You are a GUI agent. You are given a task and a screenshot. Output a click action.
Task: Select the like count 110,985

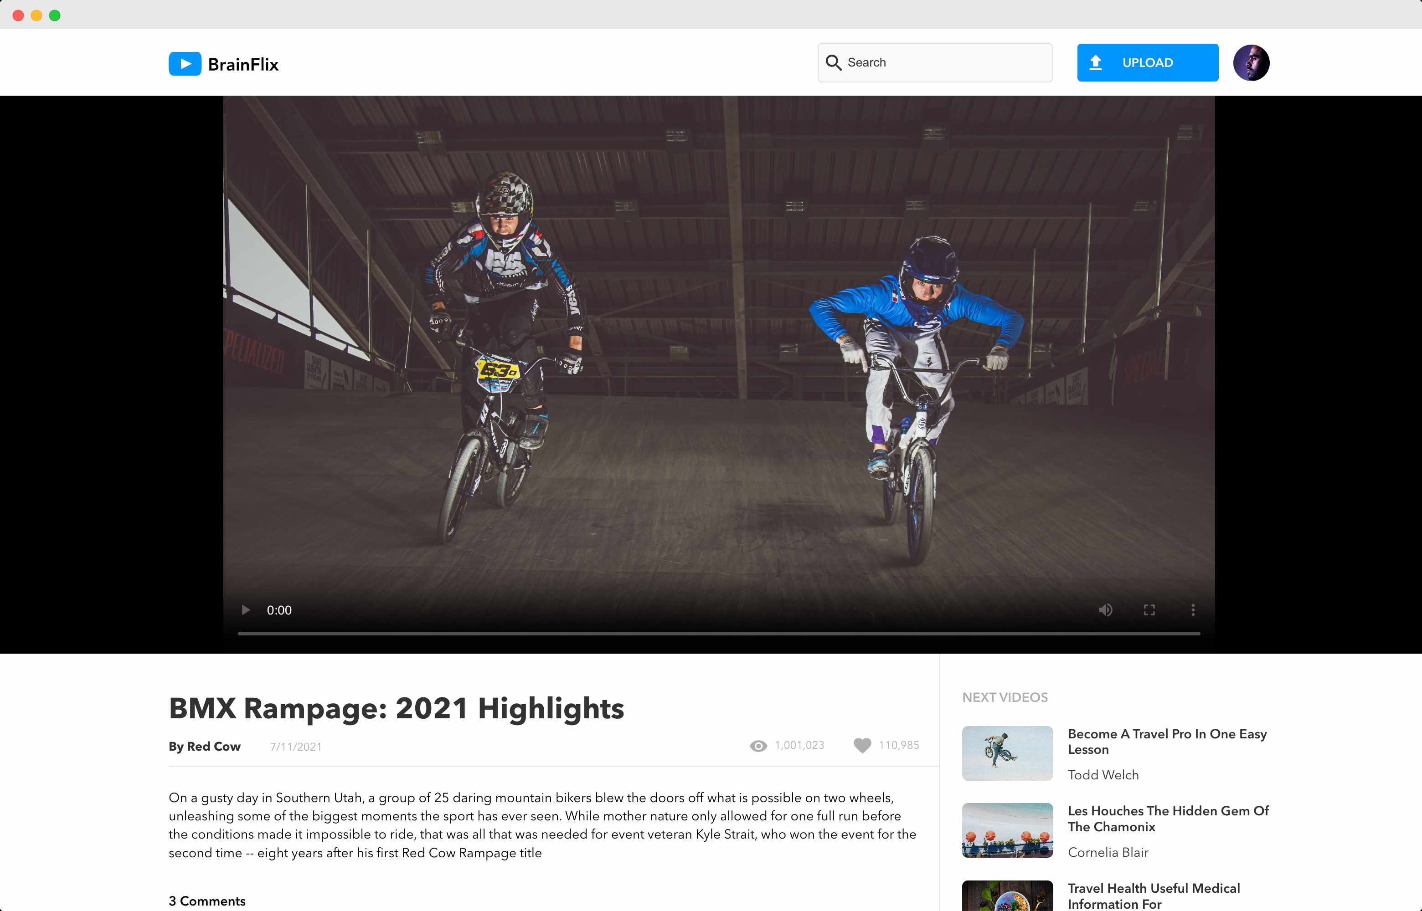tap(899, 745)
